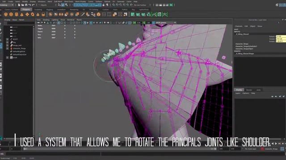Click the icon left of the sRGB gamma dropdown

click(x=153, y=23)
